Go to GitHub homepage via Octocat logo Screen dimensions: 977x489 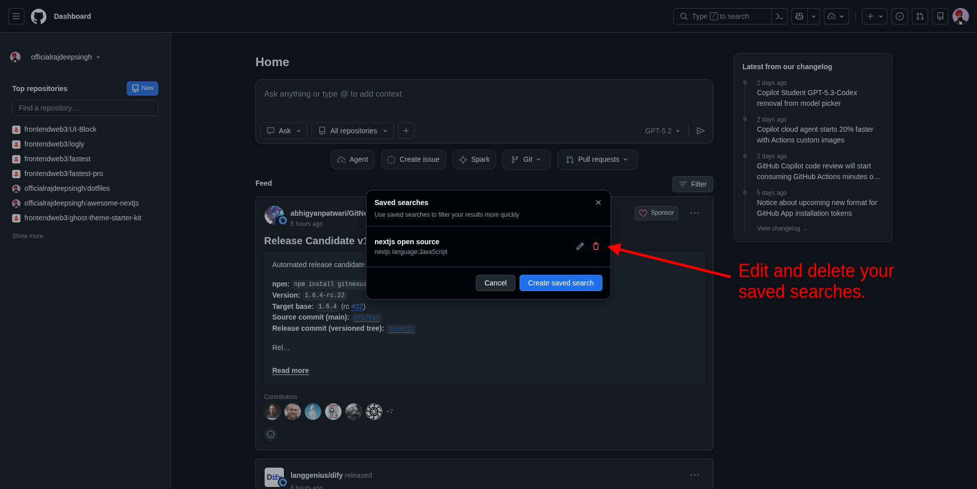click(39, 16)
